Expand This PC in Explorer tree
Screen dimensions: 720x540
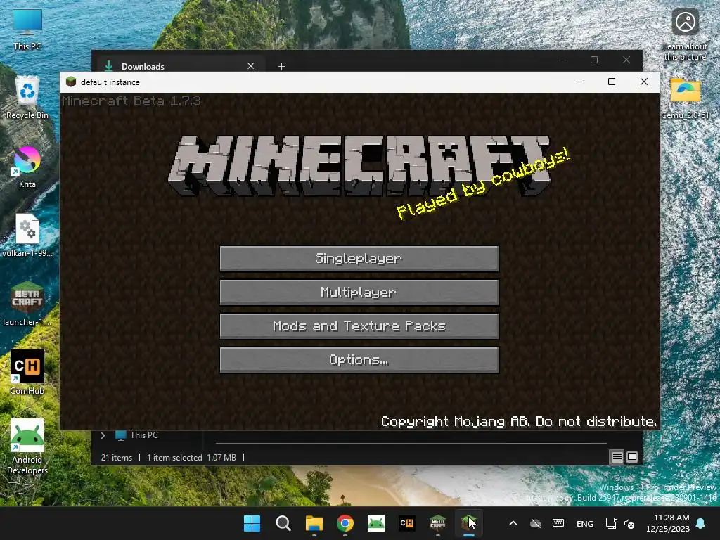[x=103, y=435]
